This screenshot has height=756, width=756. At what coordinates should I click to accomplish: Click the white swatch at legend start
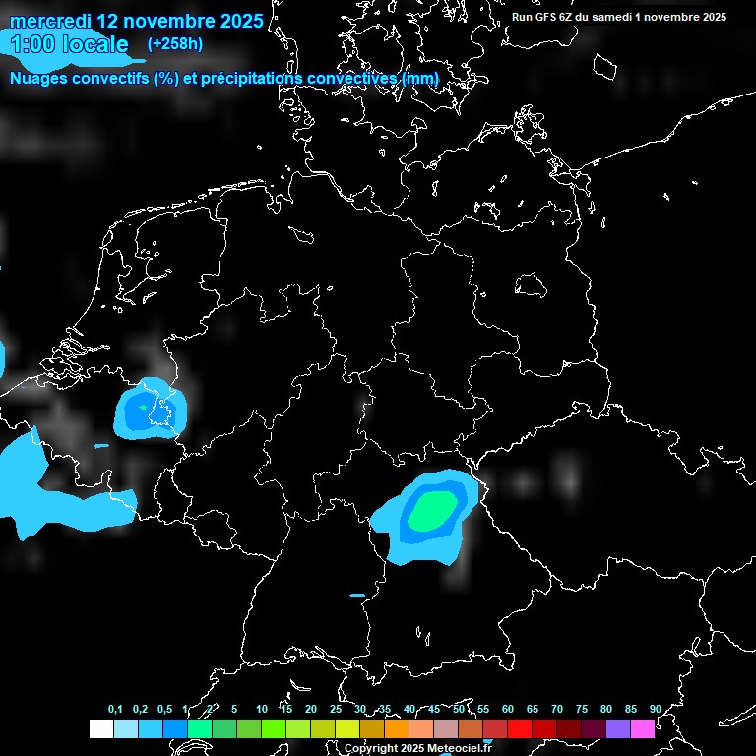pos(101,728)
